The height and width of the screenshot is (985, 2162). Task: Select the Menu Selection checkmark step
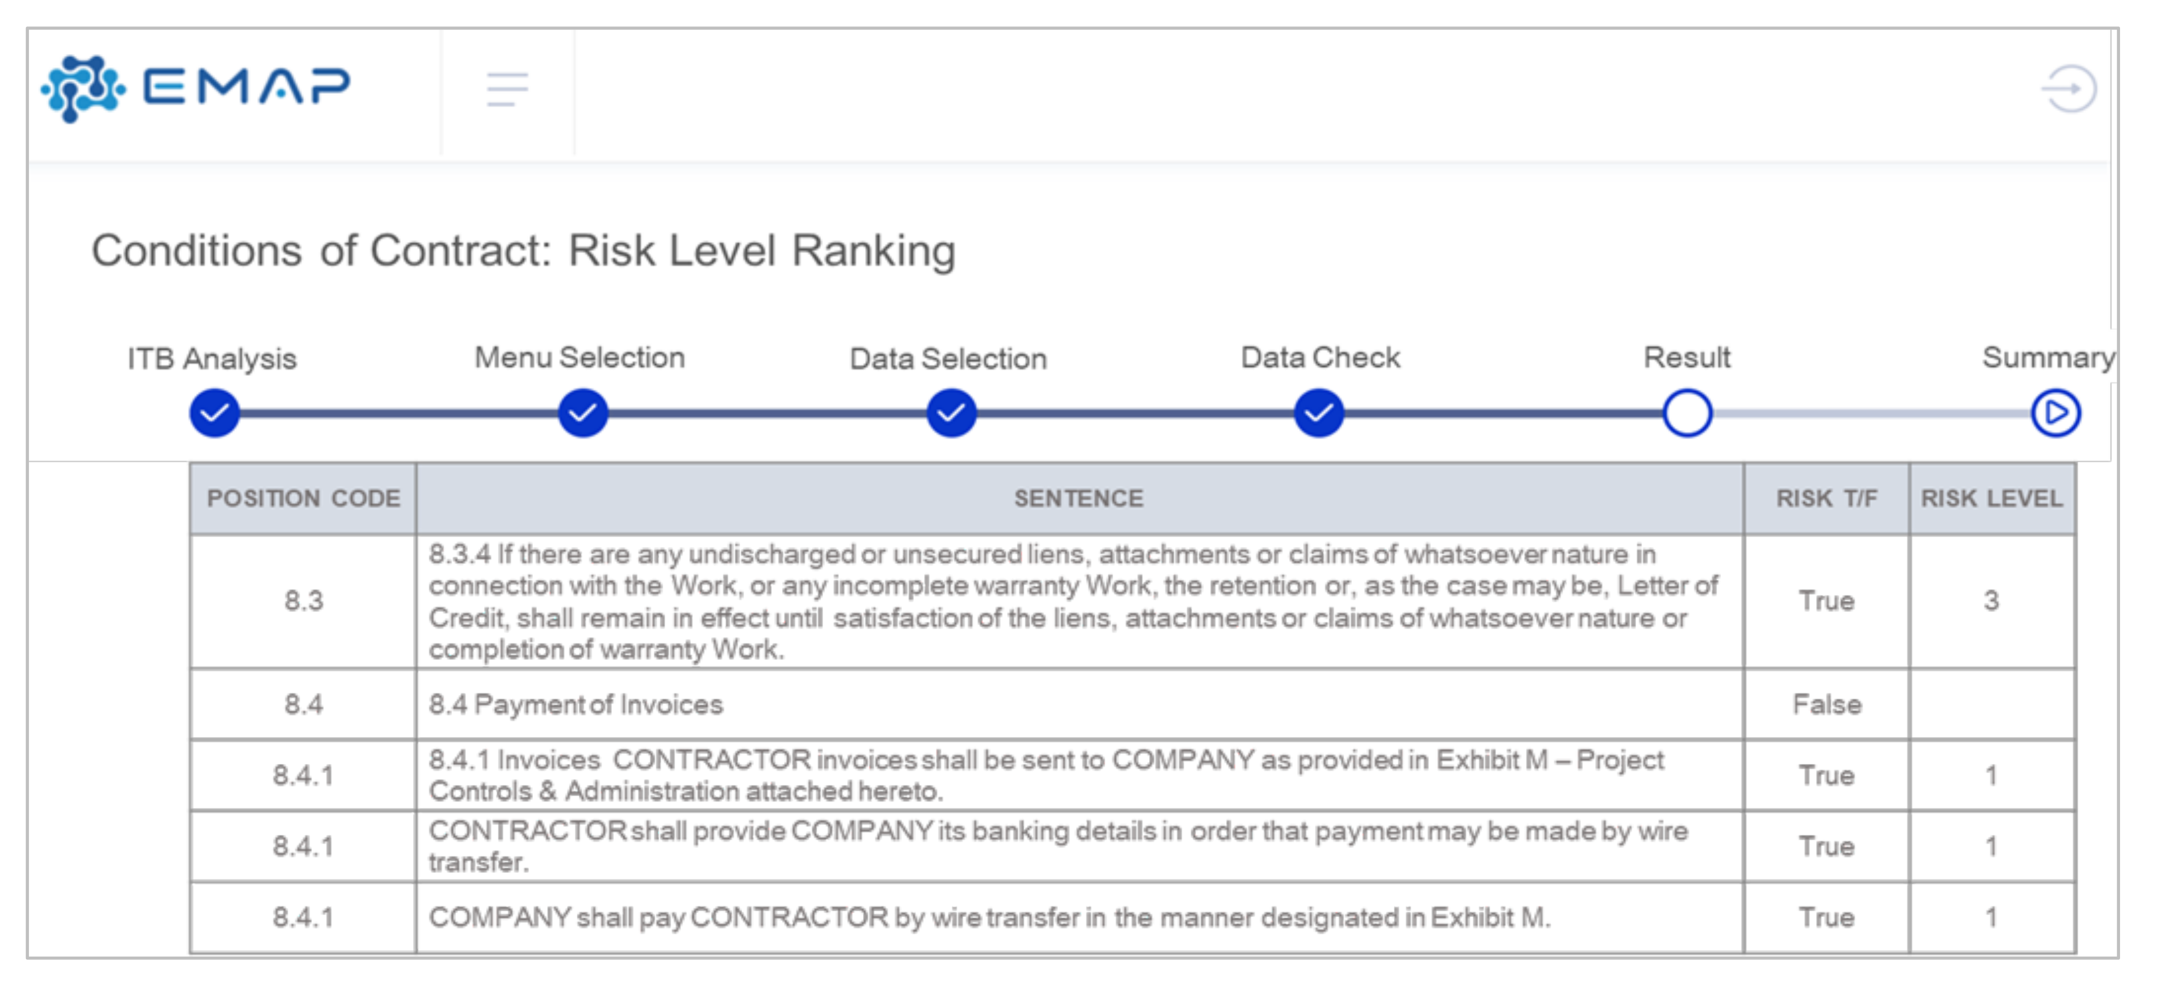tap(582, 413)
